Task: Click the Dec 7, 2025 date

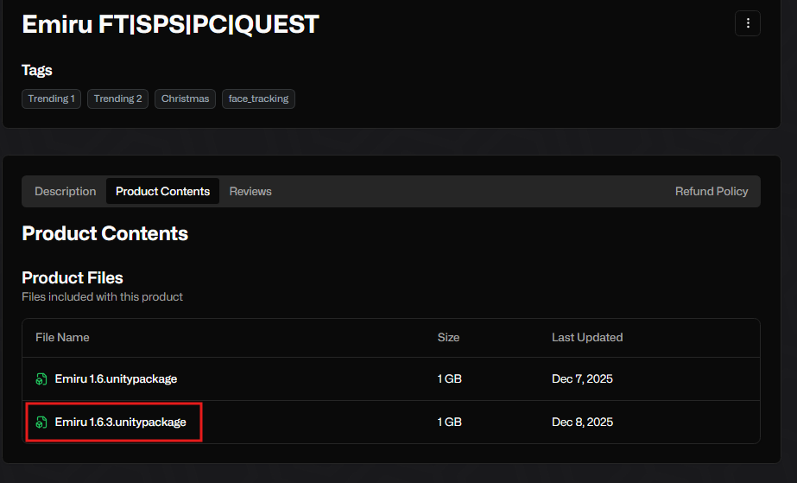Action: [582, 378]
